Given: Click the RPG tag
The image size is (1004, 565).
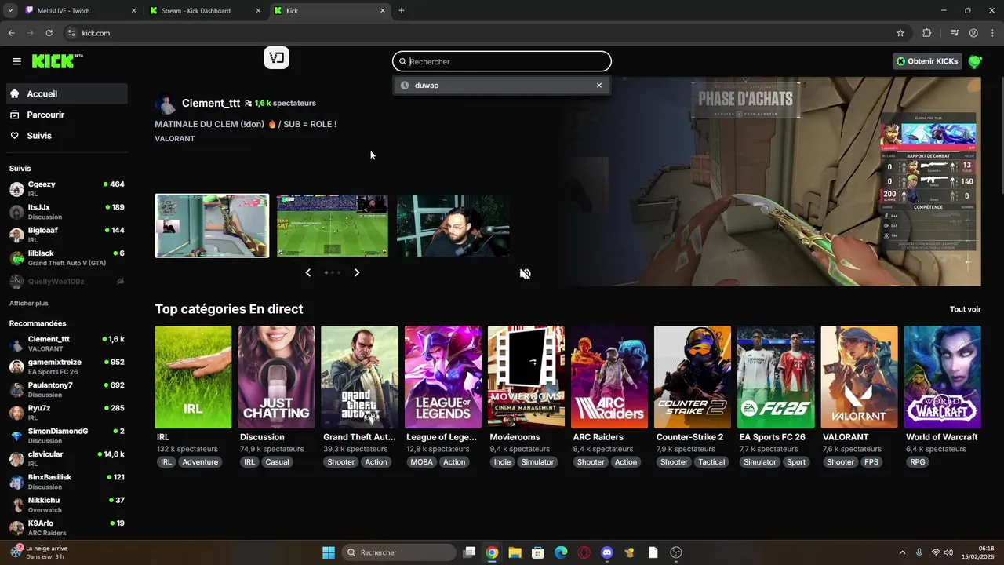Looking at the screenshot, I should pos(918,462).
